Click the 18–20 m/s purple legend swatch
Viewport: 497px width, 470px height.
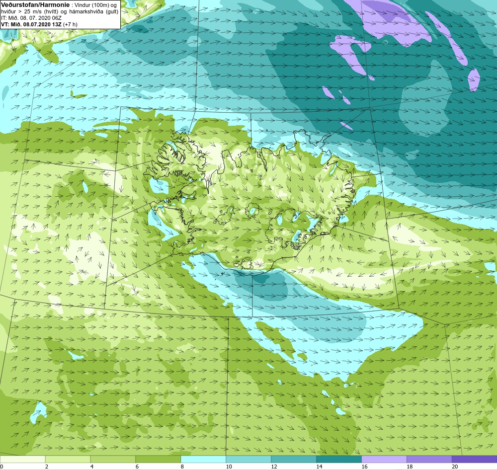[429, 459]
